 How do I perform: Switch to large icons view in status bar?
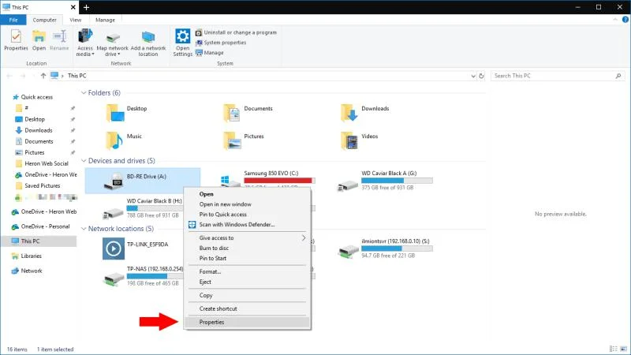(623, 349)
